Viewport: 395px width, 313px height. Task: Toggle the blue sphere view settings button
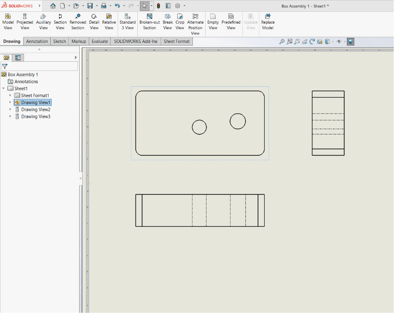pos(350,42)
